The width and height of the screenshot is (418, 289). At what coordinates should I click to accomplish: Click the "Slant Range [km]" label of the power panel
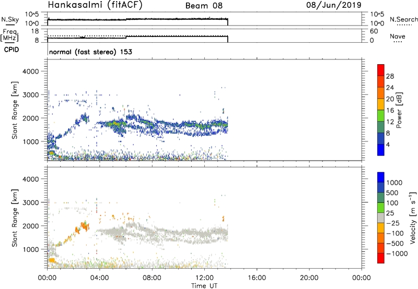tap(15, 110)
